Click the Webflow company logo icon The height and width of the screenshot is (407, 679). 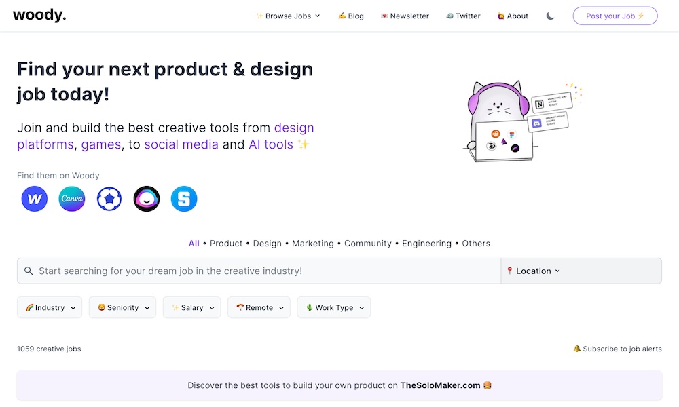coord(35,199)
